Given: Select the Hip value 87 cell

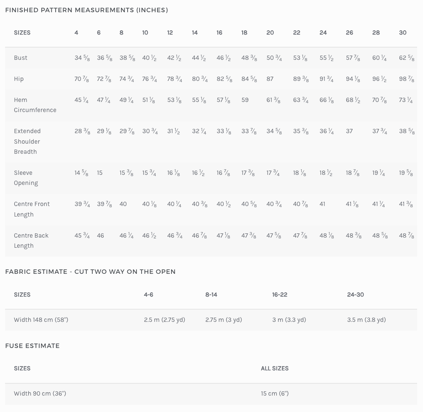Looking at the screenshot, I should tap(270, 79).
